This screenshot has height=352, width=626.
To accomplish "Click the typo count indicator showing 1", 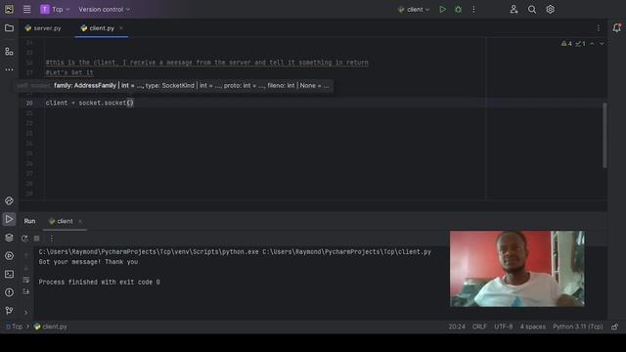I will tap(580, 43).
